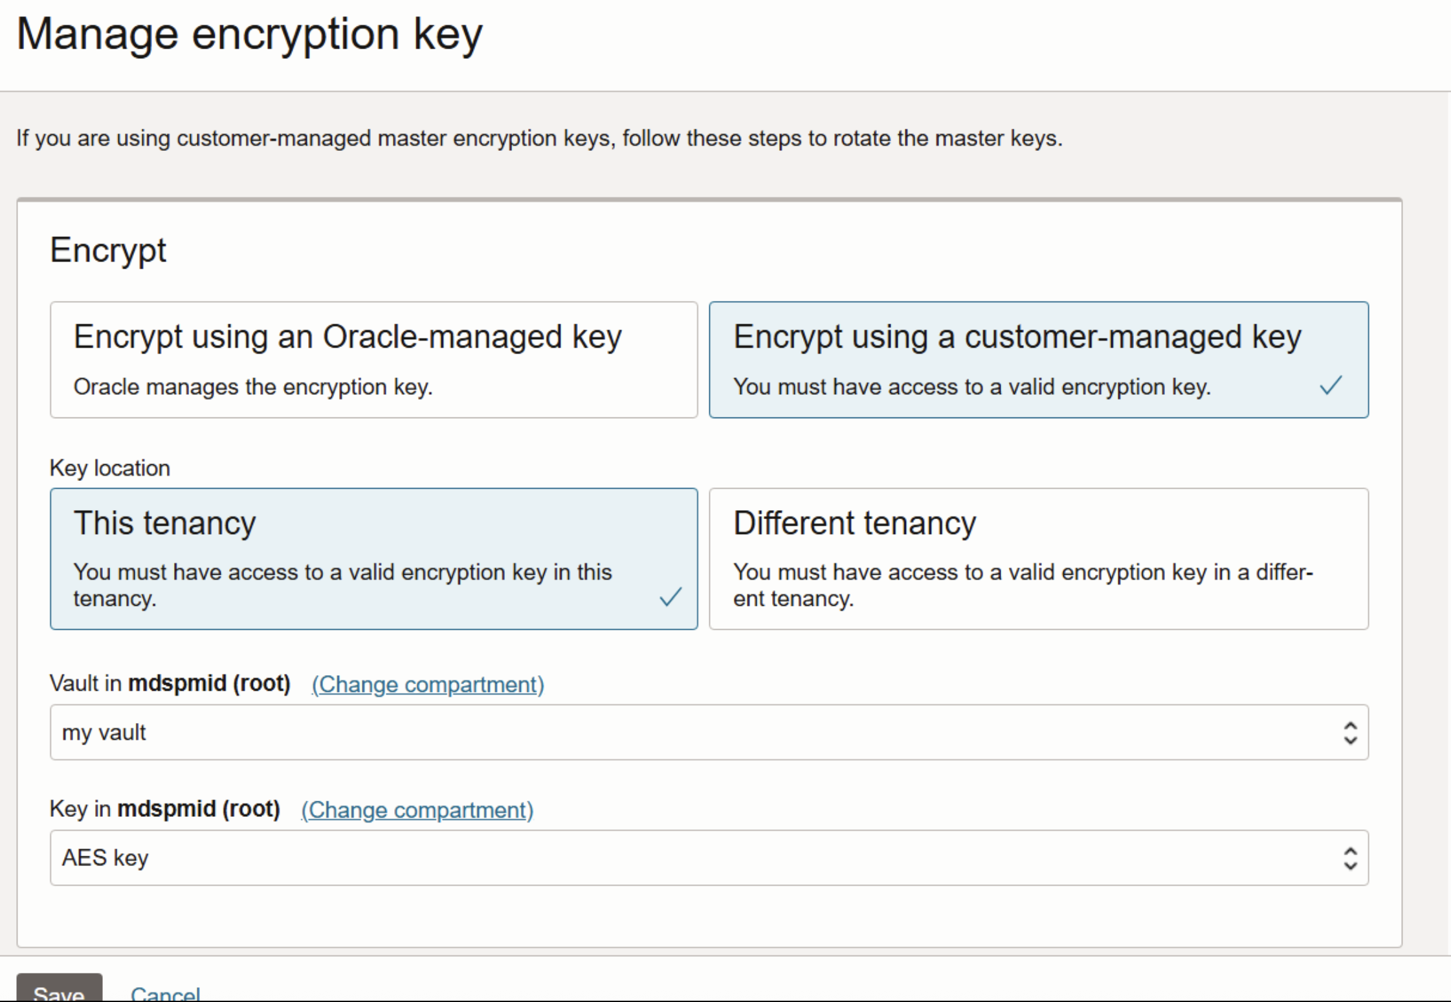This screenshot has width=1451, height=1002.
Task: Open Change compartment for the vault
Action: (x=427, y=684)
